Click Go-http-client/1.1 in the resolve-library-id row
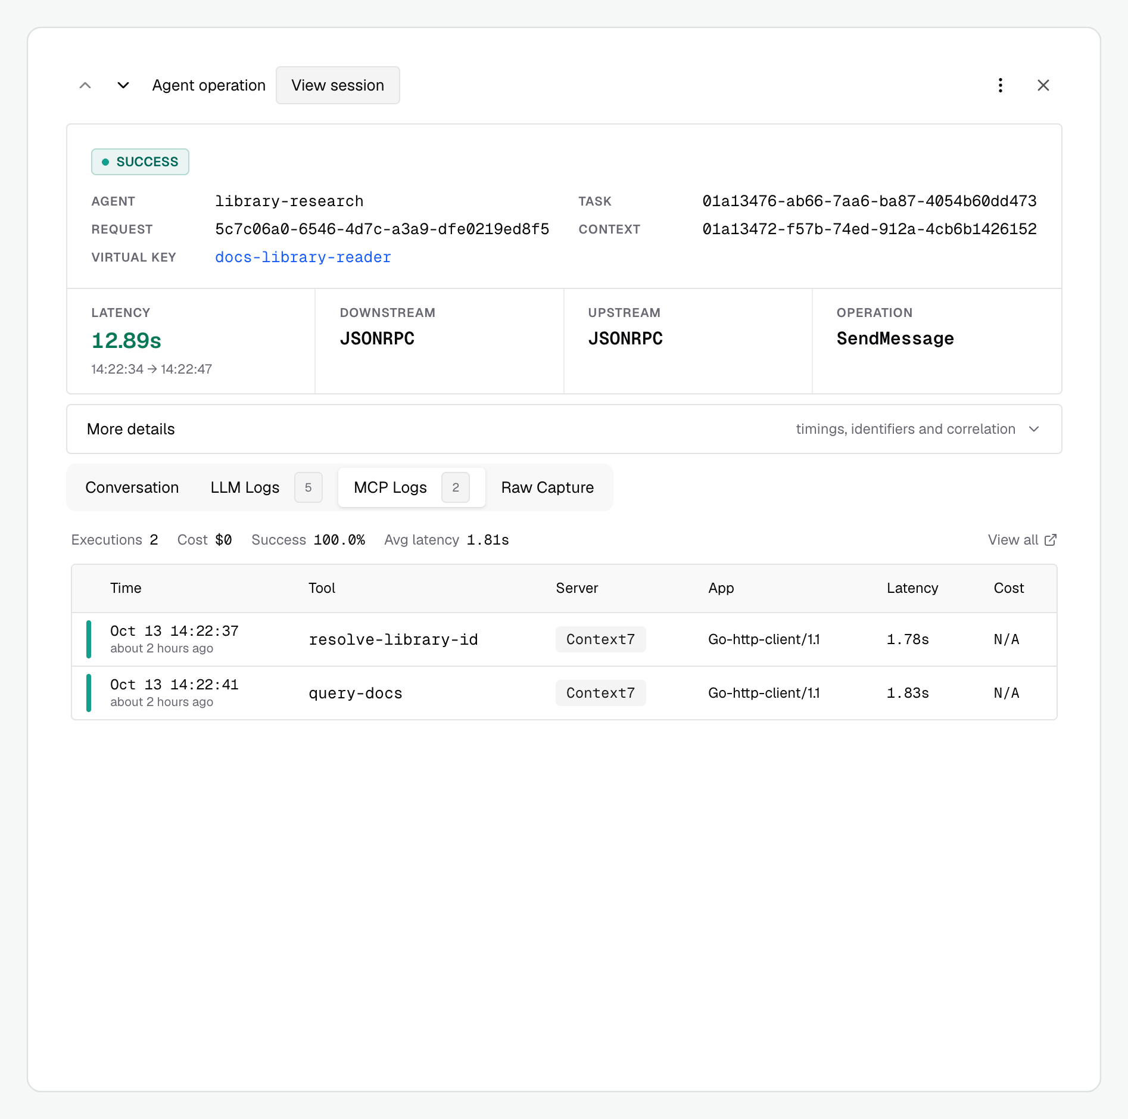1128x1119 pixels. point(764,639)
